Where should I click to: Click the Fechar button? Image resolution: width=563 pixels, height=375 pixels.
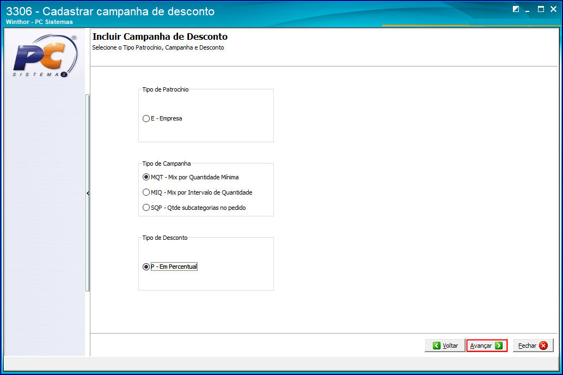coord(533,346)
